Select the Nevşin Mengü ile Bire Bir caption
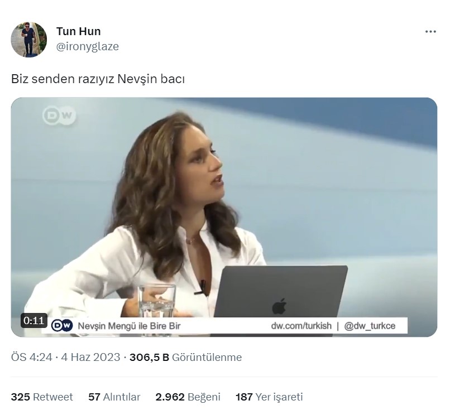 [x=129, y=326]
